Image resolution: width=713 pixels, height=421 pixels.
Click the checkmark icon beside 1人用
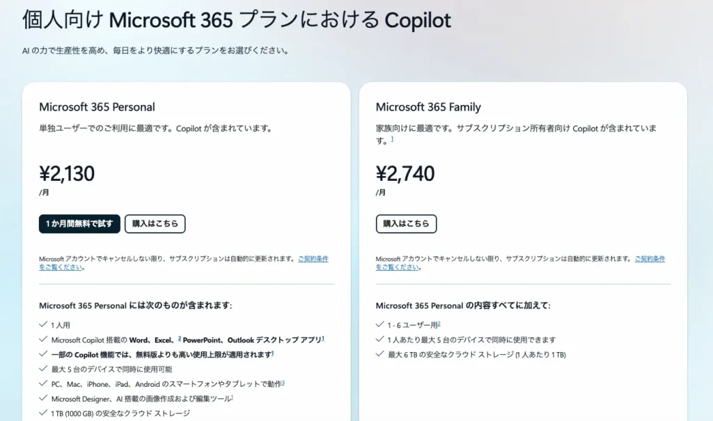(x=44, y=324)
